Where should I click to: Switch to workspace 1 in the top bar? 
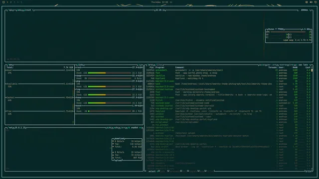tap(7, 2)
